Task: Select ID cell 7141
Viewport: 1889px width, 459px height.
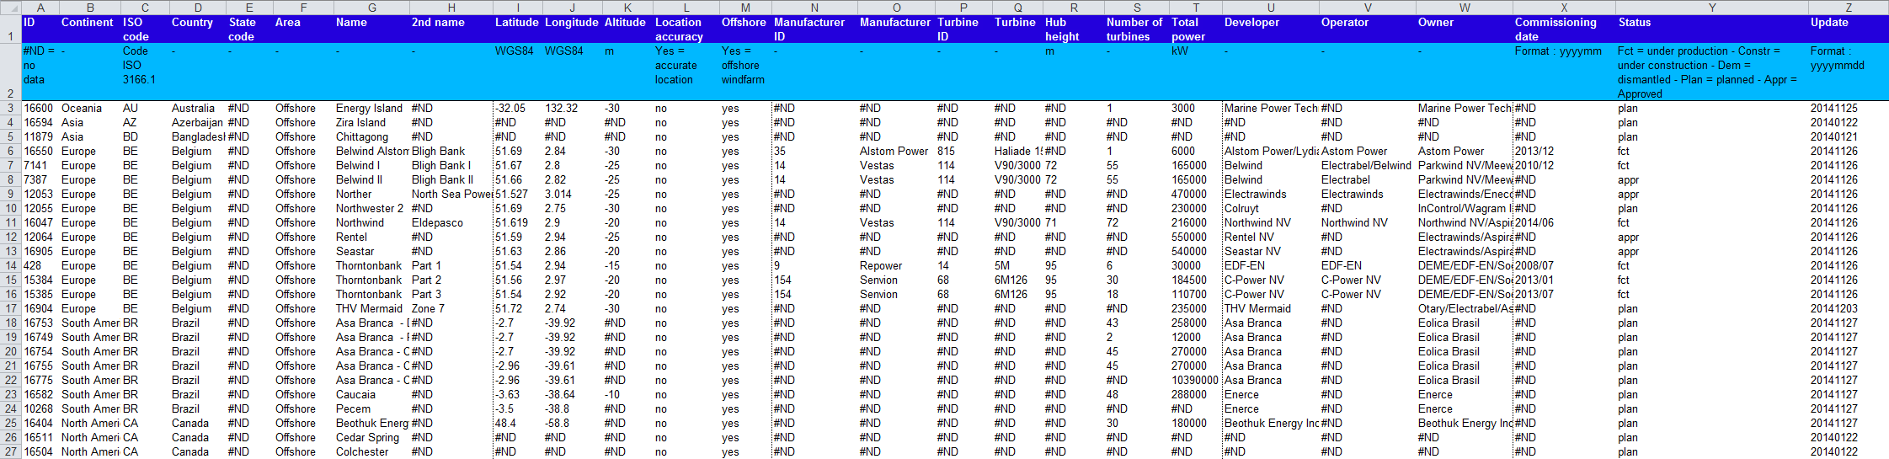Action: (x=40, y=166)
